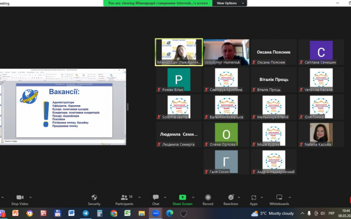
Task: Click the Stop Video camera icon
Action: point(20,198)
